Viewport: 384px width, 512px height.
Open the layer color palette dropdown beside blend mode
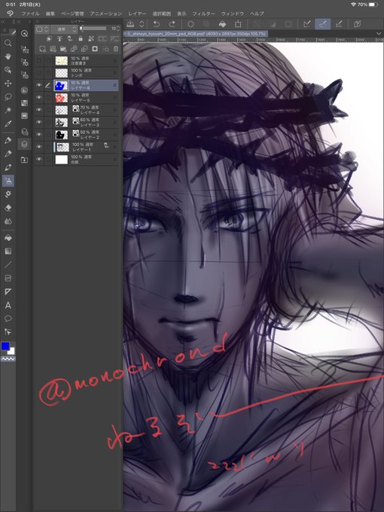pos(42,29)
